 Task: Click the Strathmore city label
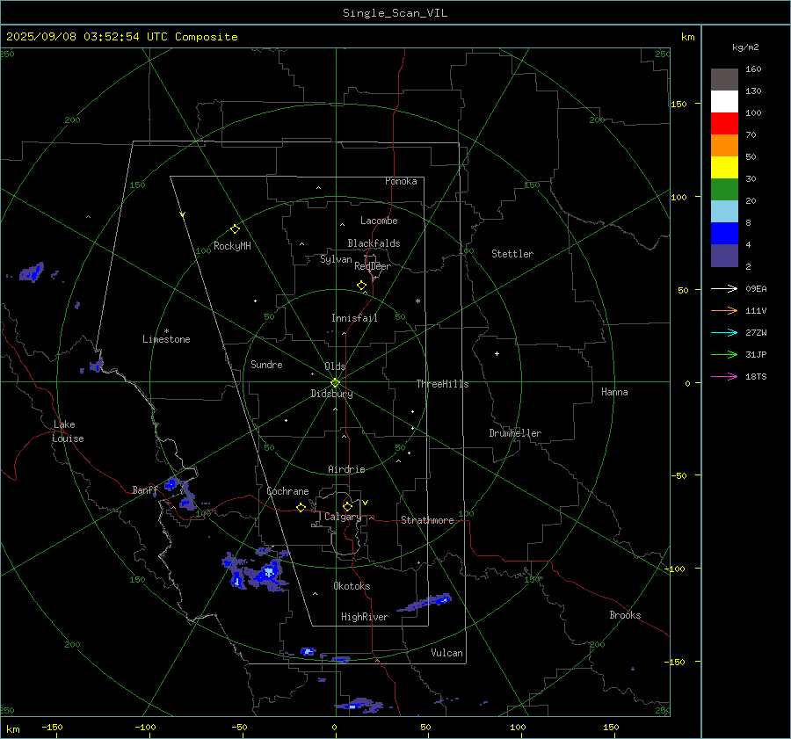427,520
